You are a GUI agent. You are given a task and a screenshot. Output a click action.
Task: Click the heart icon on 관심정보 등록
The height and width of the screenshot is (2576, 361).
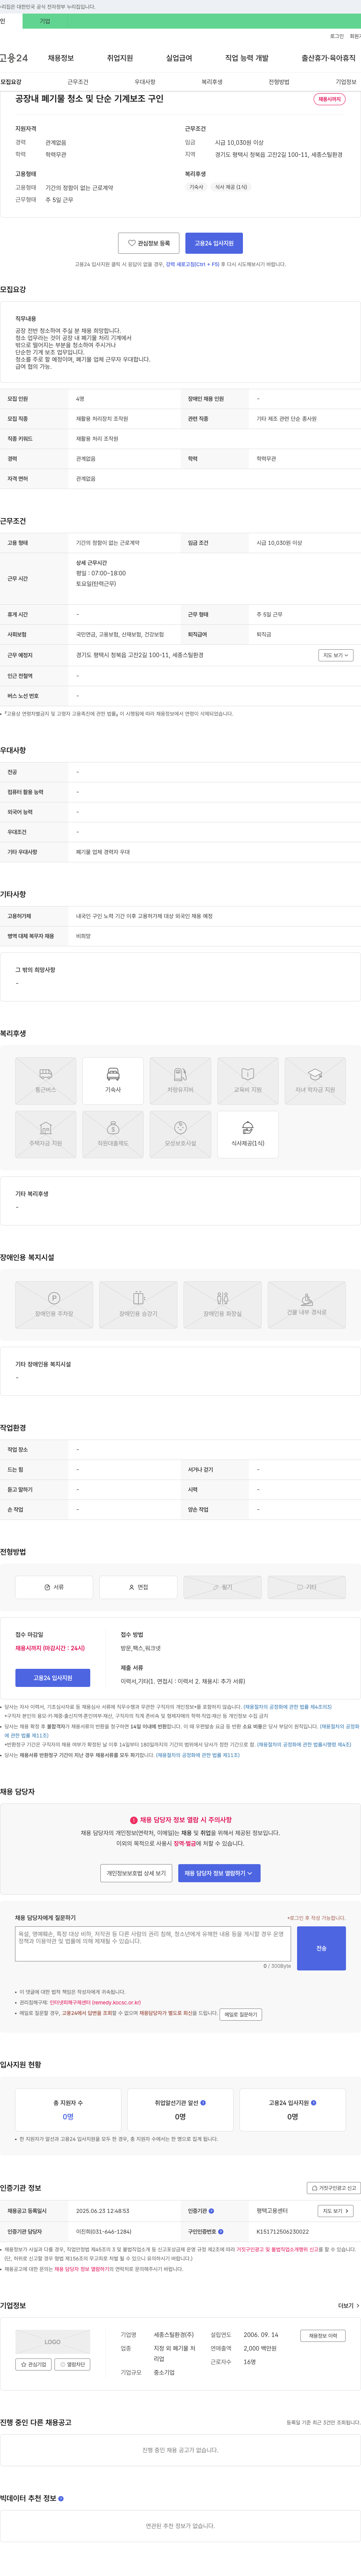click(132, 243)
